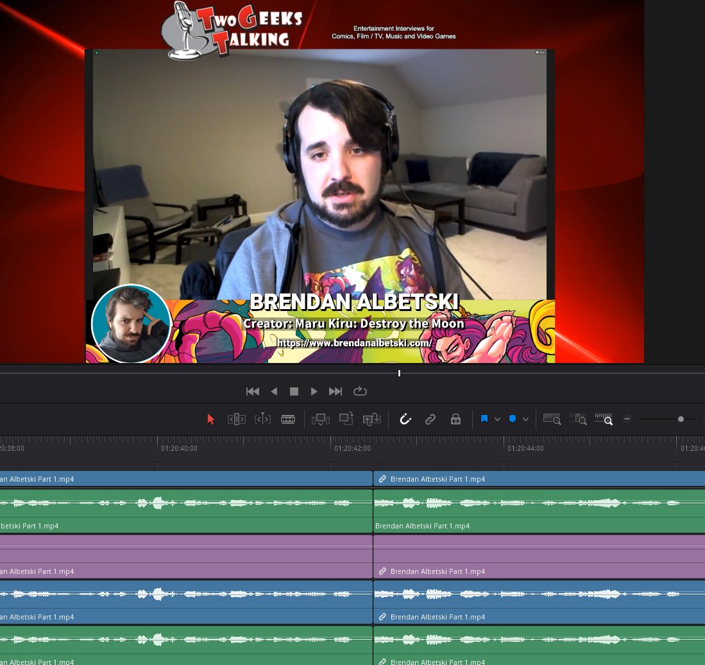Add a blue flag to clip
The width and height of the screenshot is (705, 665).
pyautogui.click(x=484, y=419)
